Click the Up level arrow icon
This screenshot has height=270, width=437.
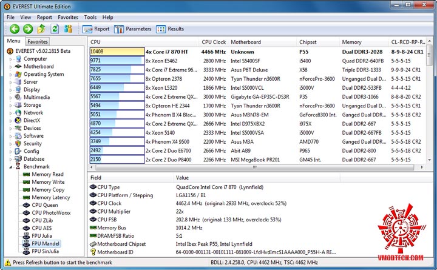coord(41,29)
